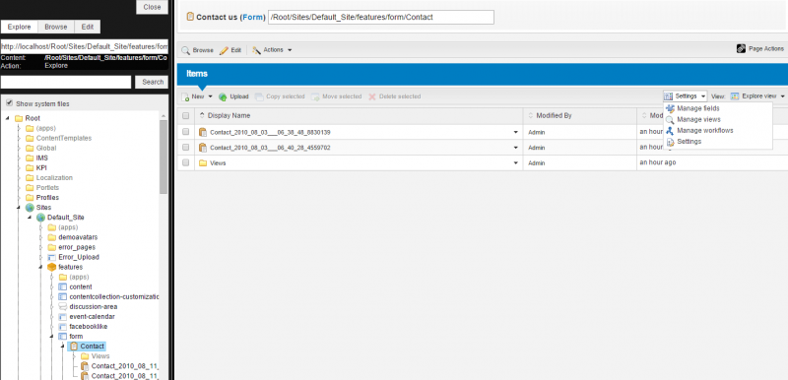Viewport: 788px width, 380px height.
Task: Select the Profiles tree folder
Action: click(x=47, y=197)
